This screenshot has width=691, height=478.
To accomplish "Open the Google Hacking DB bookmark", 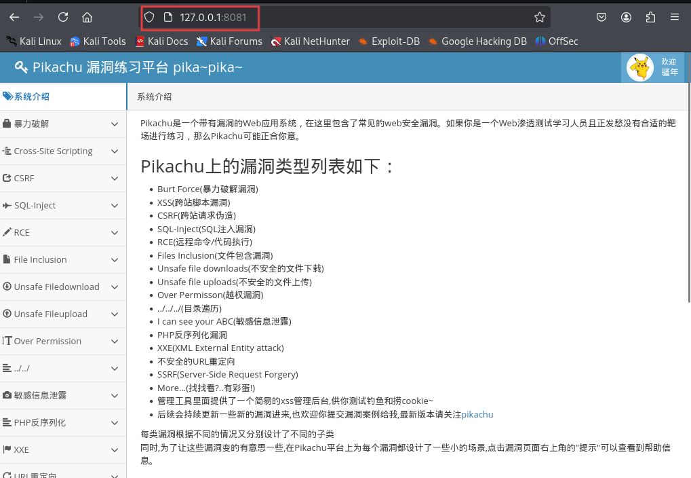I will 477,41.
